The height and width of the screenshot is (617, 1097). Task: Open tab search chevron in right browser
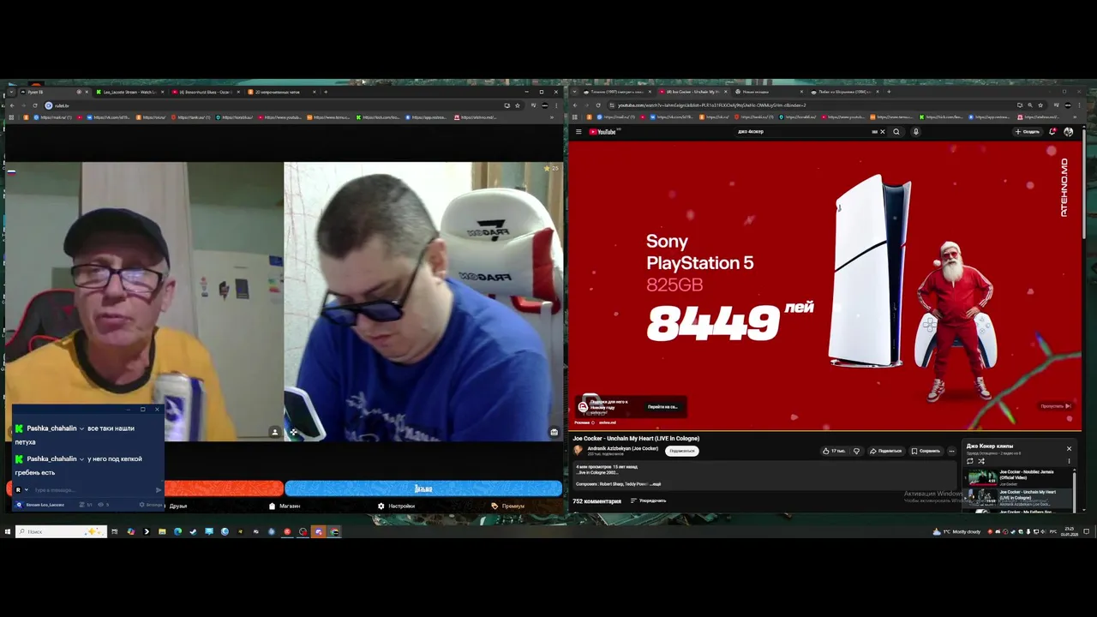click(x=575, y=92)
